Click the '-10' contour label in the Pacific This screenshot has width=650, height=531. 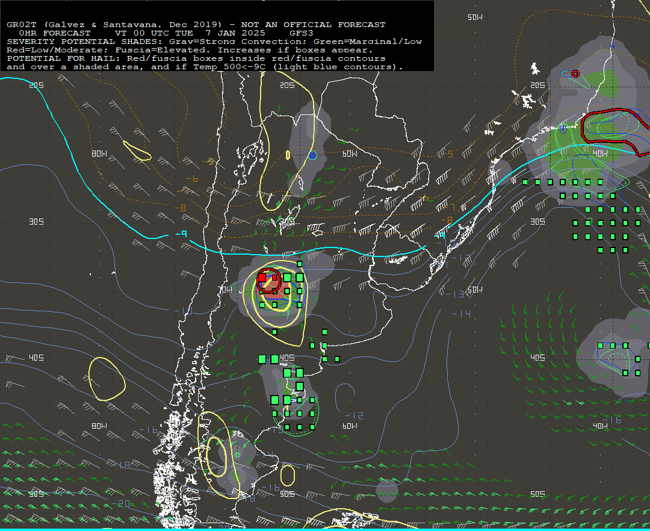click(x=183, y=311)
